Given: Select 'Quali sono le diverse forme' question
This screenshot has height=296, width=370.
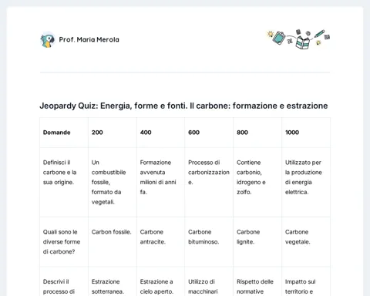Looking at the screenshot, I should [64, 242].
